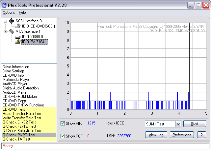Uncheck the Show PIF checkbox
Screen dimensions: 211x150
[x=63, y=123]
